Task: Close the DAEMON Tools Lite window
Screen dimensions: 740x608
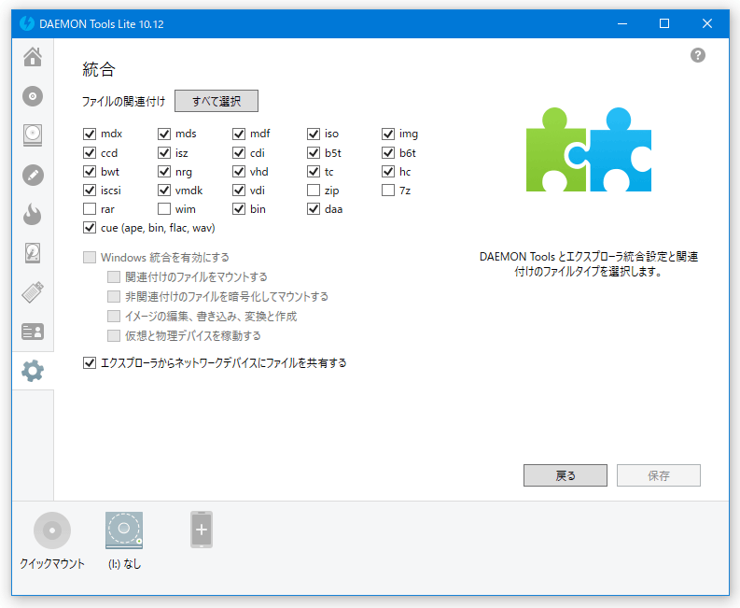Action: click(x=707, y=23)
